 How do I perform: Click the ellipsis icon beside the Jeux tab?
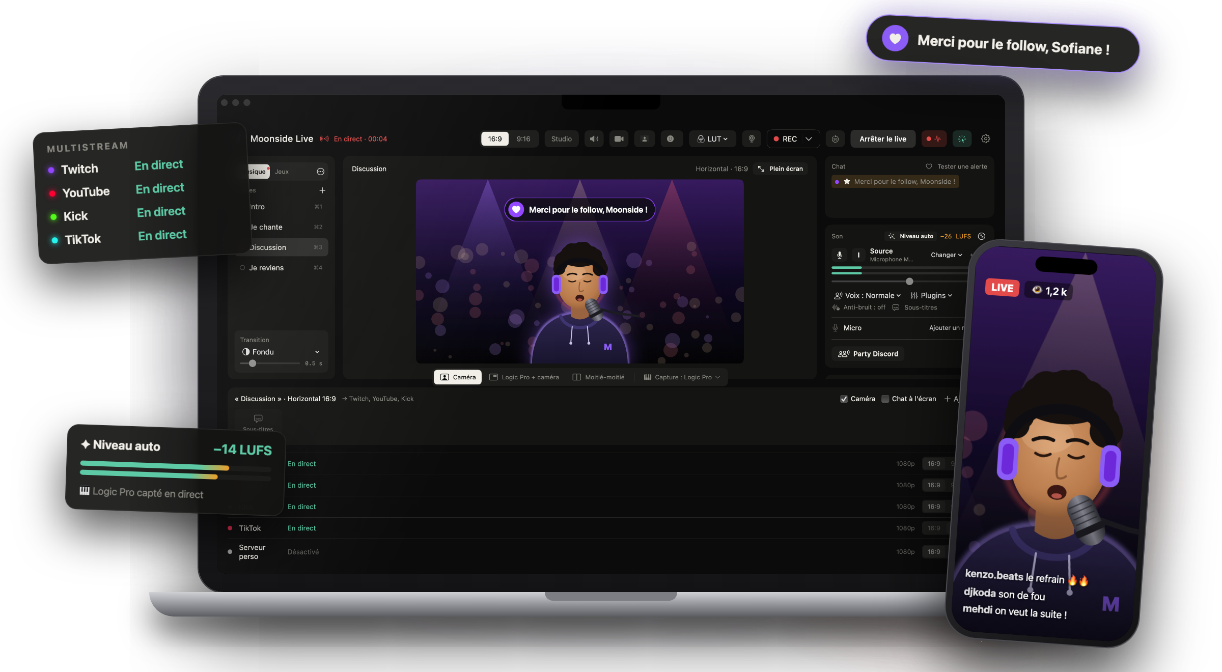(320, 172)
